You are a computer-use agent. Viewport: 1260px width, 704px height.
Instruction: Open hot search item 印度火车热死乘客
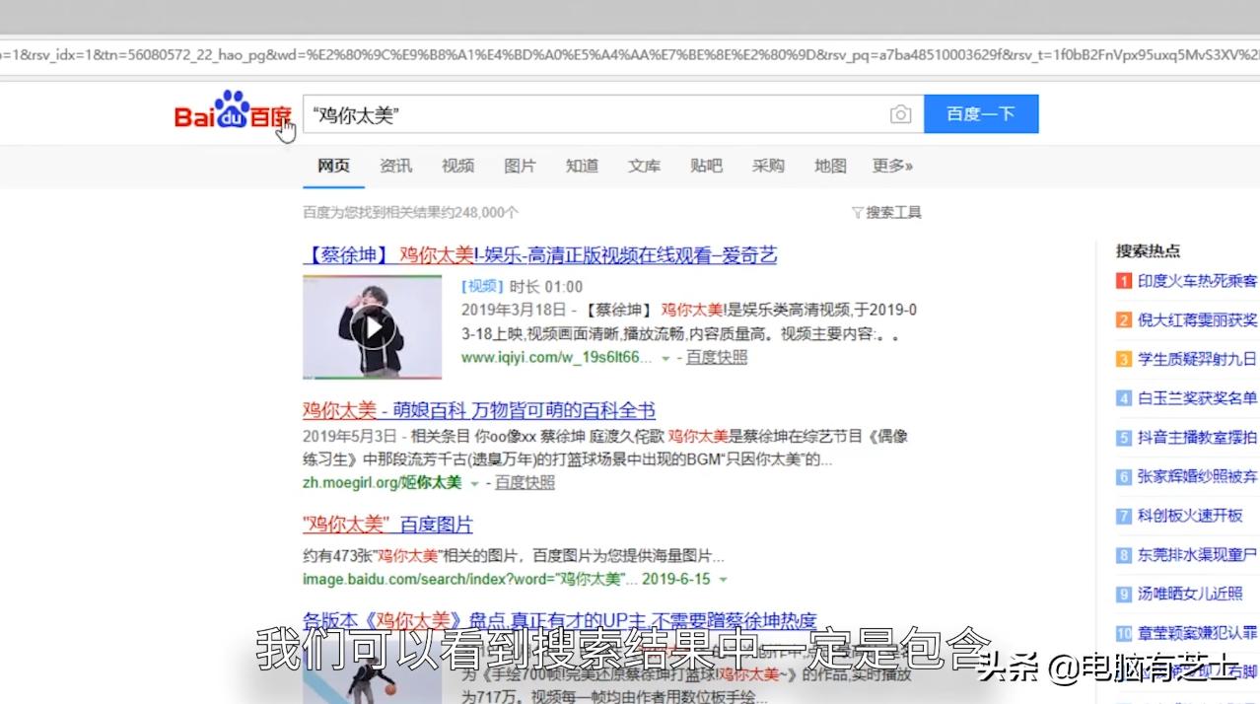pos(1193,281)
